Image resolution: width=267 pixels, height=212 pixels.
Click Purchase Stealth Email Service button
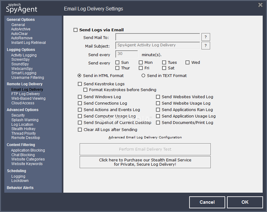click(x=145, y=162)
